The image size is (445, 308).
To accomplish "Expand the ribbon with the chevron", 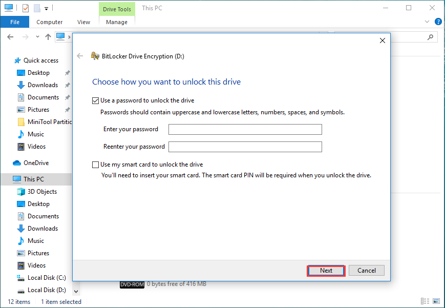I will [427, 22].
